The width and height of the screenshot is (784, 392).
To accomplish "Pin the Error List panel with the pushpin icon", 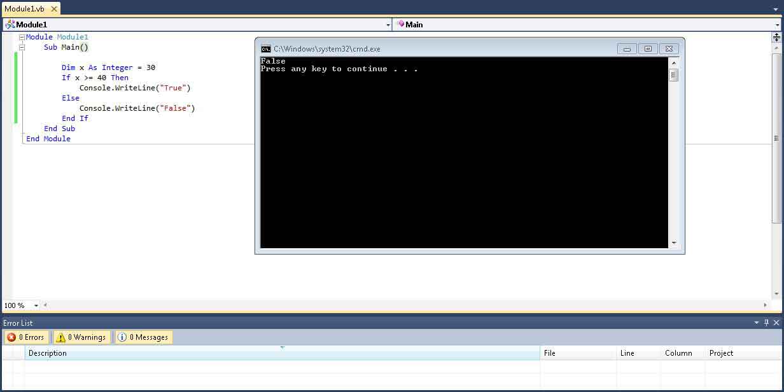I will pyautogui.click(x=766, y=323).
